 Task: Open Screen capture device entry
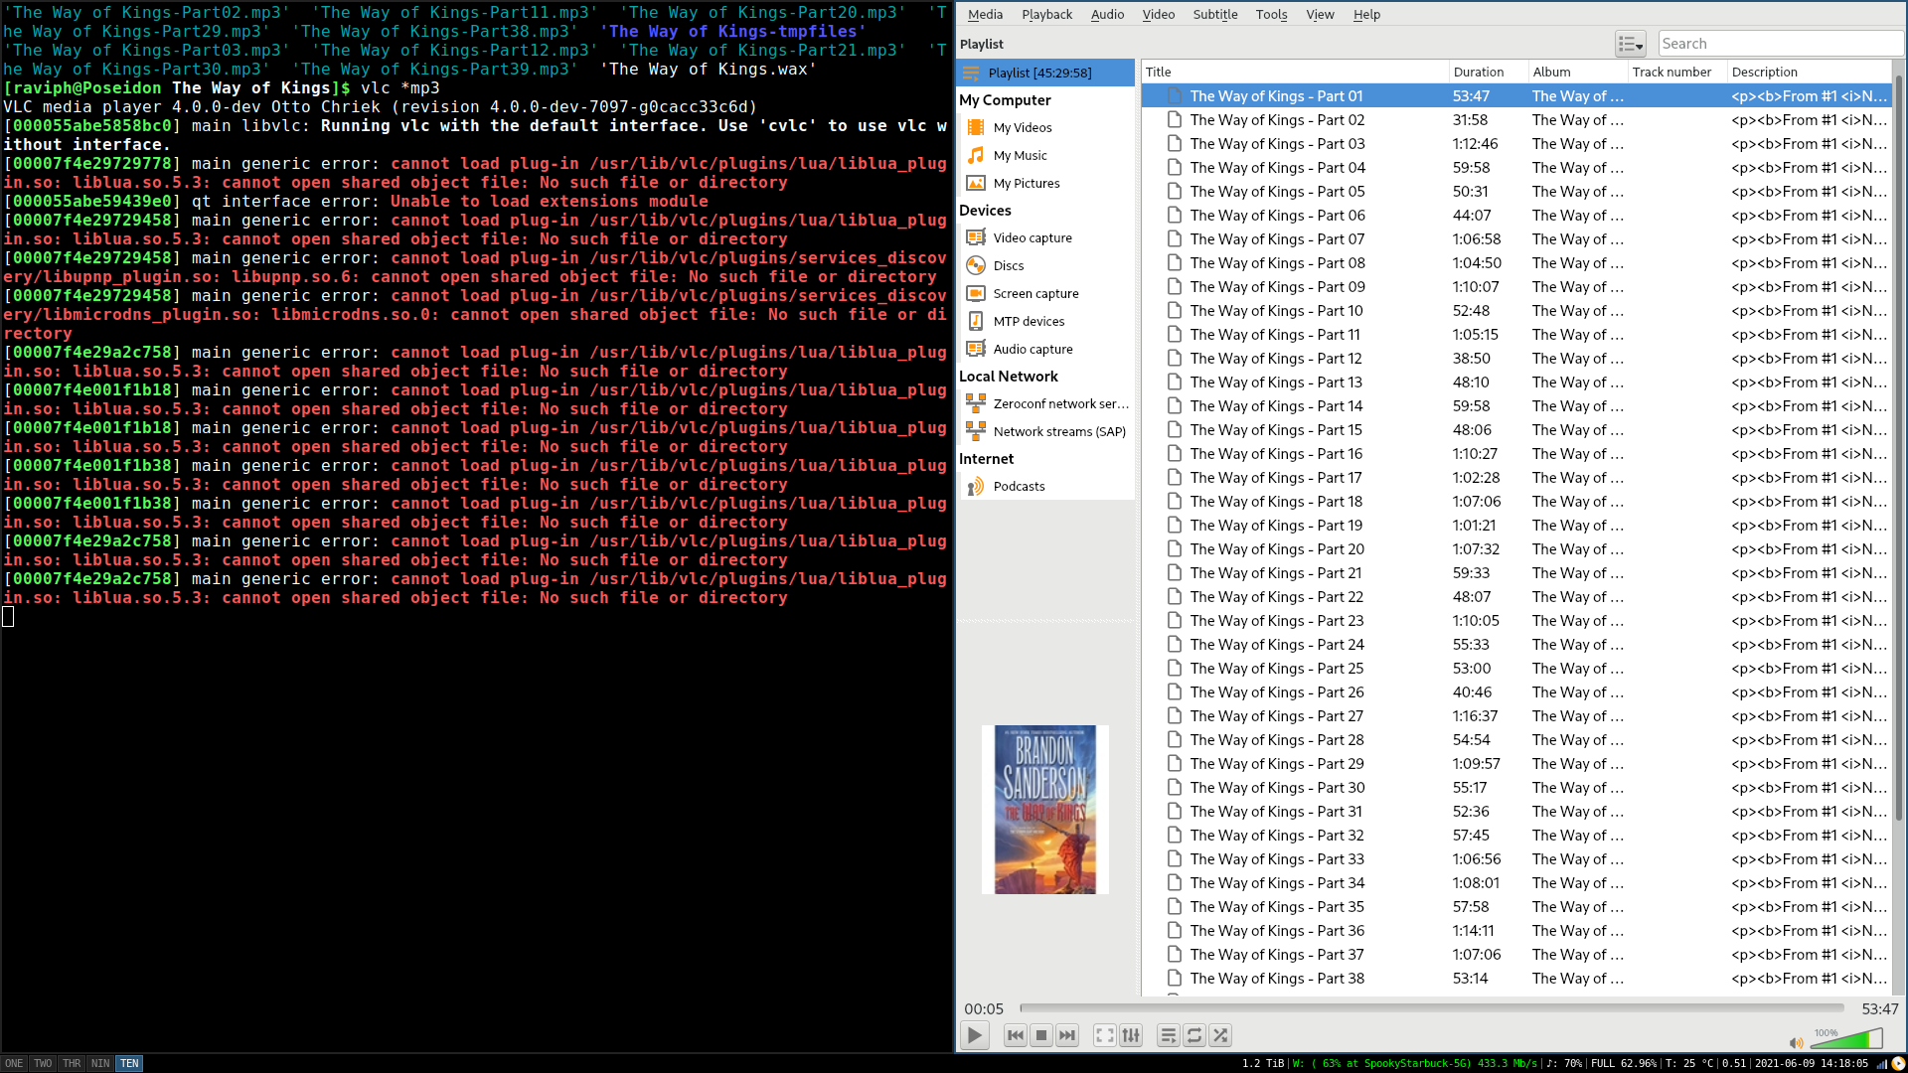[1035, 293]
